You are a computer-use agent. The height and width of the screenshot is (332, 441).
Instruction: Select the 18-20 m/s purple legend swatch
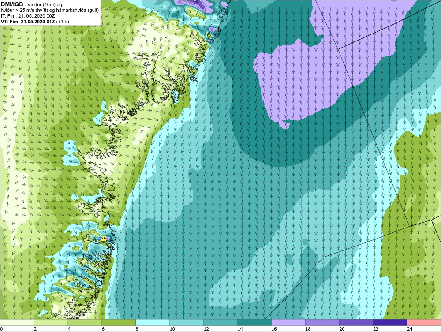click(322, 322)
